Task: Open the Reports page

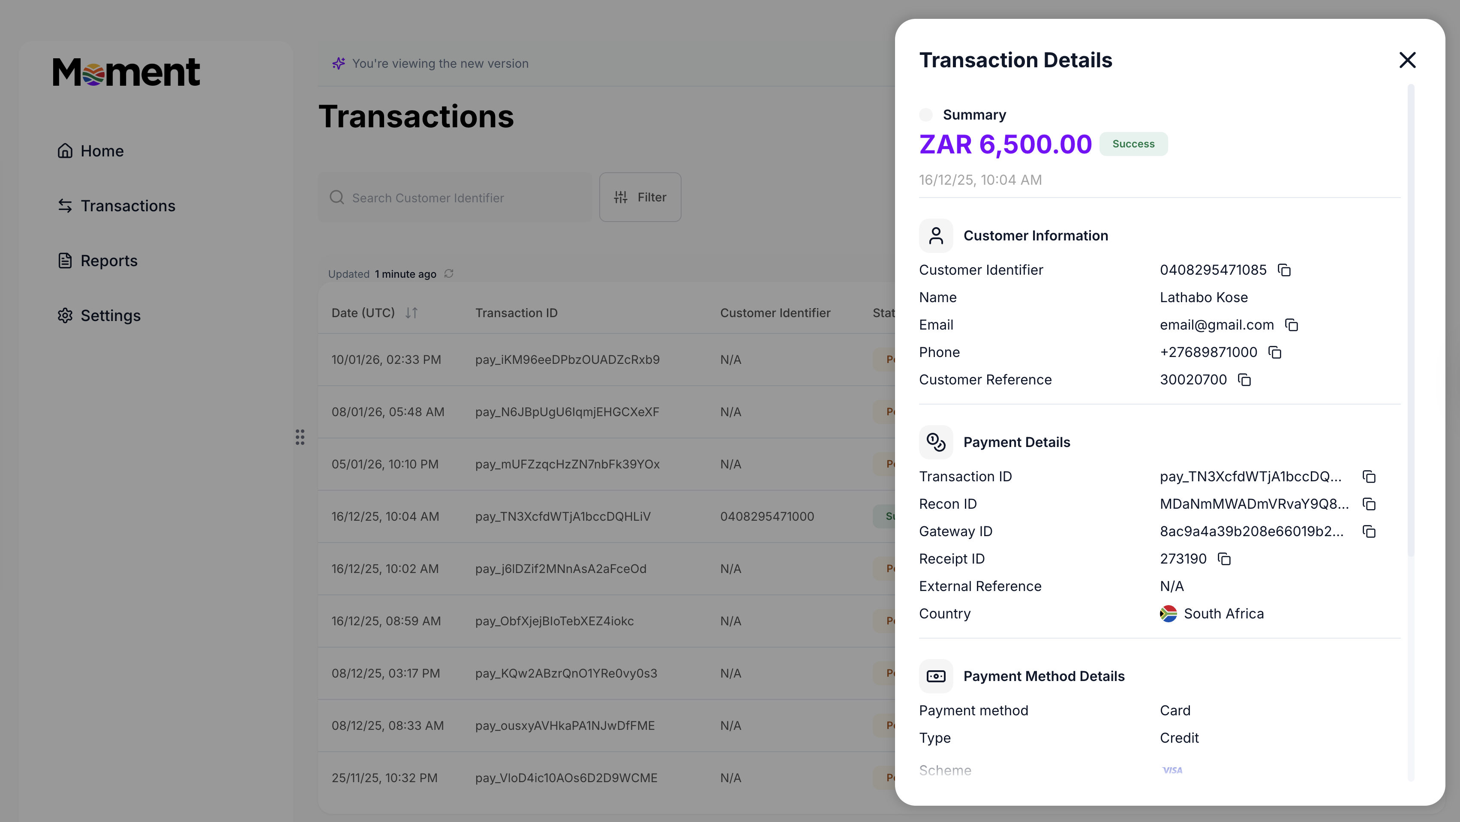Action: [109, 261]
